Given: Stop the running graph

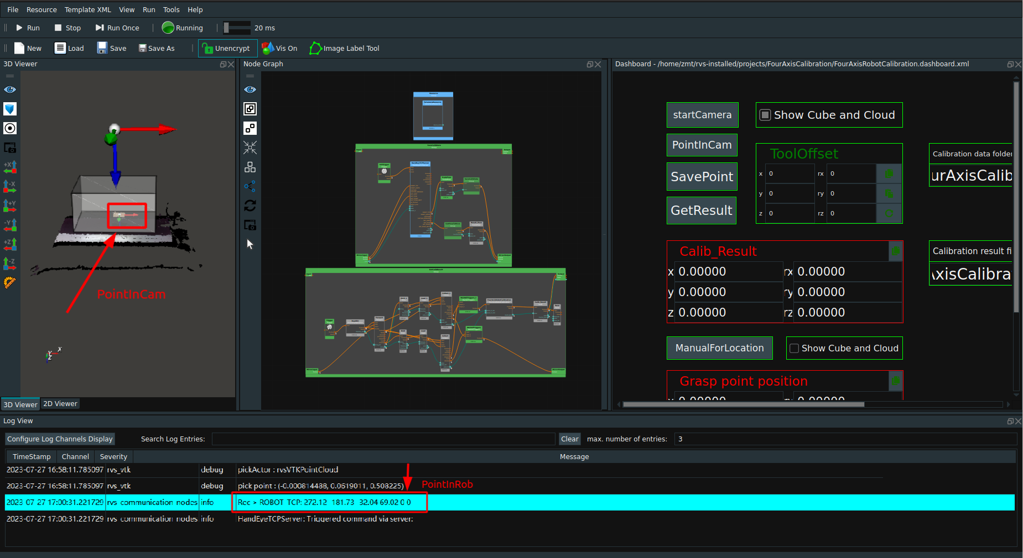Looking at the screenshot, I should click(x=67, y=28).
